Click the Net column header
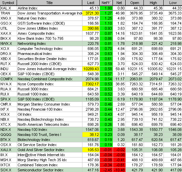Screen dimensions: 182x172 tap(119, 3)
